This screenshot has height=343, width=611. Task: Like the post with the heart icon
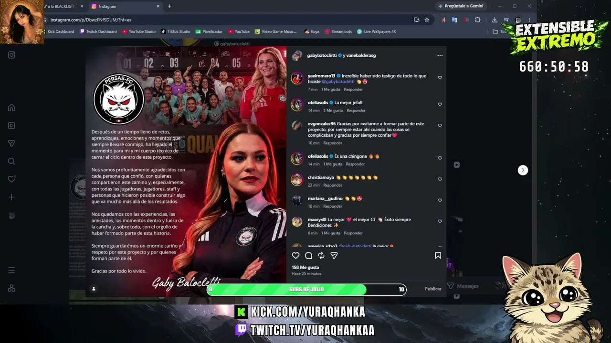click(296, 256)
